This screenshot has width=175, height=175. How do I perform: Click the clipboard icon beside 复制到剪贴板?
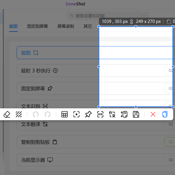point(55,142)
